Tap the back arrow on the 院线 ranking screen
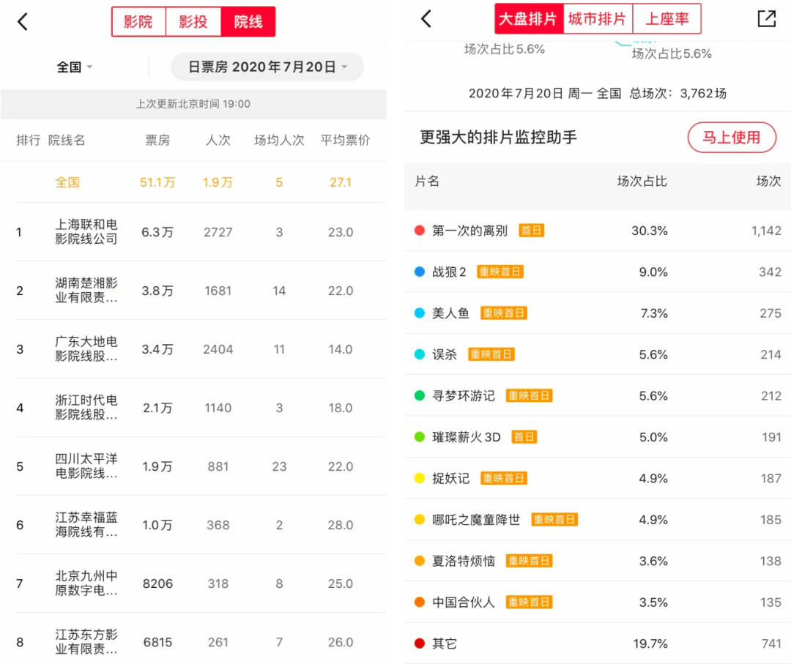The image size is (791, 664). pos(23,21)
